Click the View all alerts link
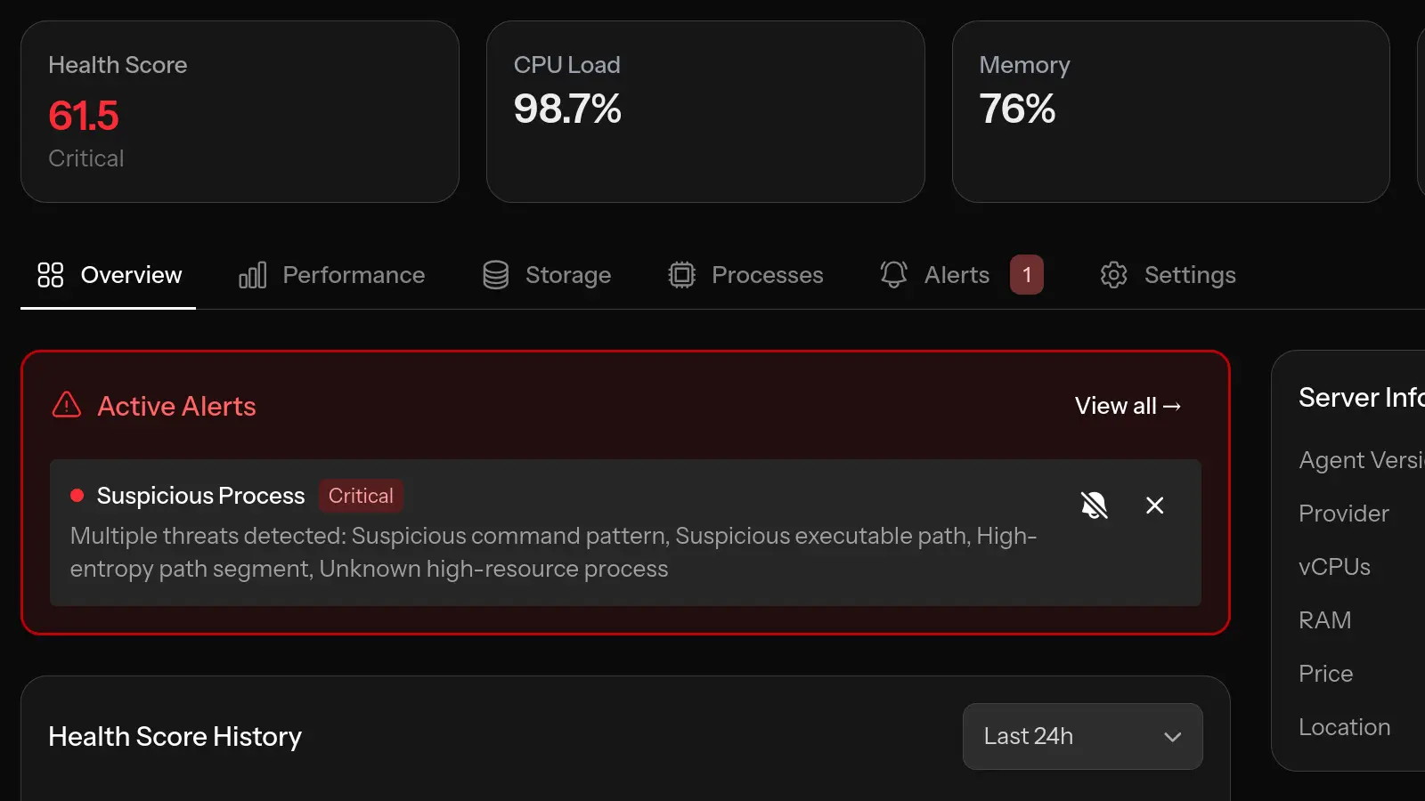The height and width of the screenshot is (801, 1425). tap(1127, 406)
